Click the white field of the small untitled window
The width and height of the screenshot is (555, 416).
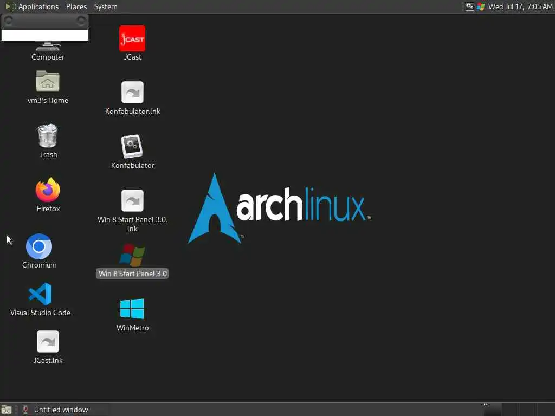click(45, 35)
